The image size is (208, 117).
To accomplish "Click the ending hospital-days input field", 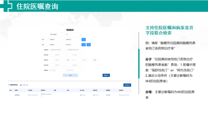I will (75, 55).
